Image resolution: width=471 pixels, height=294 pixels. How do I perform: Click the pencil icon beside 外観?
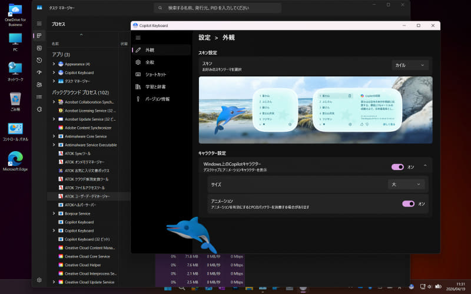point(138,50)
